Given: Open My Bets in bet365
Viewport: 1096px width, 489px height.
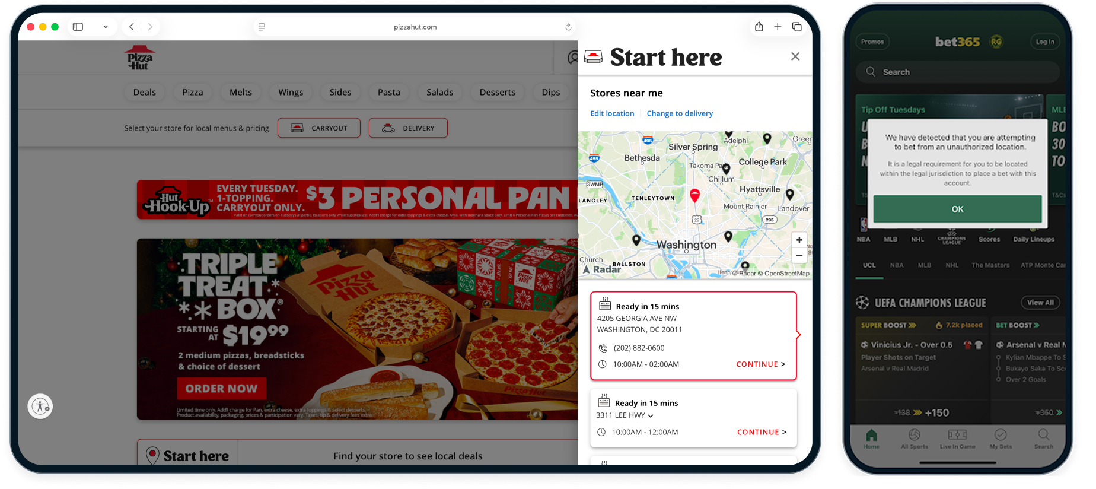Looking at the screenshot, I should pyautogui.click(x=1001, y=439).
